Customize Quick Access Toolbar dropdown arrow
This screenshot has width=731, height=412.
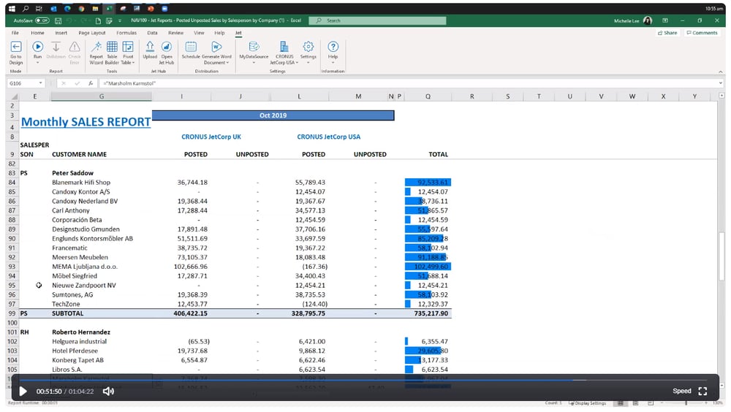pyautogui.click(x=120, y=21)
